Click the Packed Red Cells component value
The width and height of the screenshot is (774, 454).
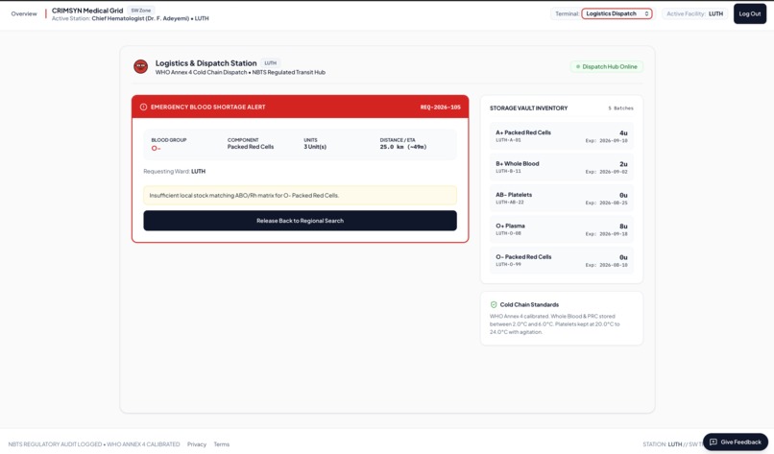click(251, 147)
